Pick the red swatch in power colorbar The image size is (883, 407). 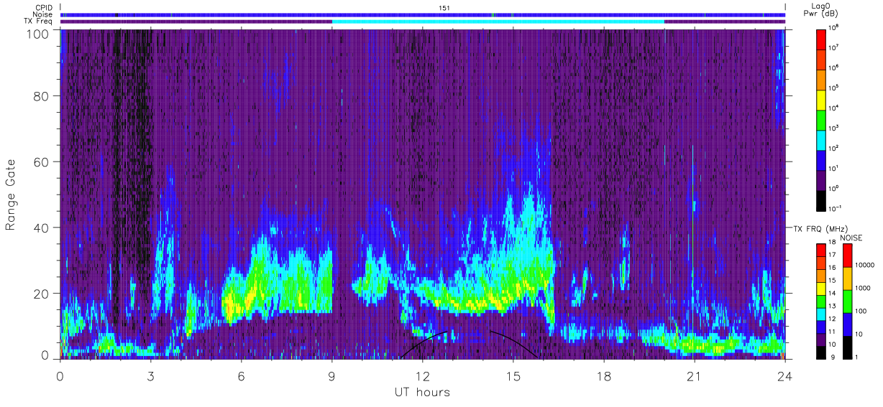pyautogui.click(x=820, y=39)
